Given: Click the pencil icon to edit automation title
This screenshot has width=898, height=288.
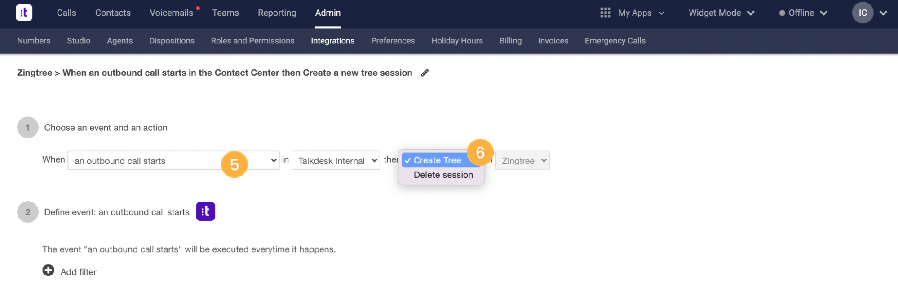Looking at the screenshot, I should tap(425, 73).
